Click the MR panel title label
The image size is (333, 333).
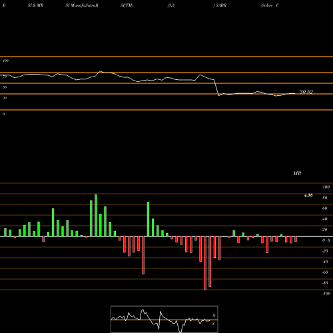click(297, 173)
